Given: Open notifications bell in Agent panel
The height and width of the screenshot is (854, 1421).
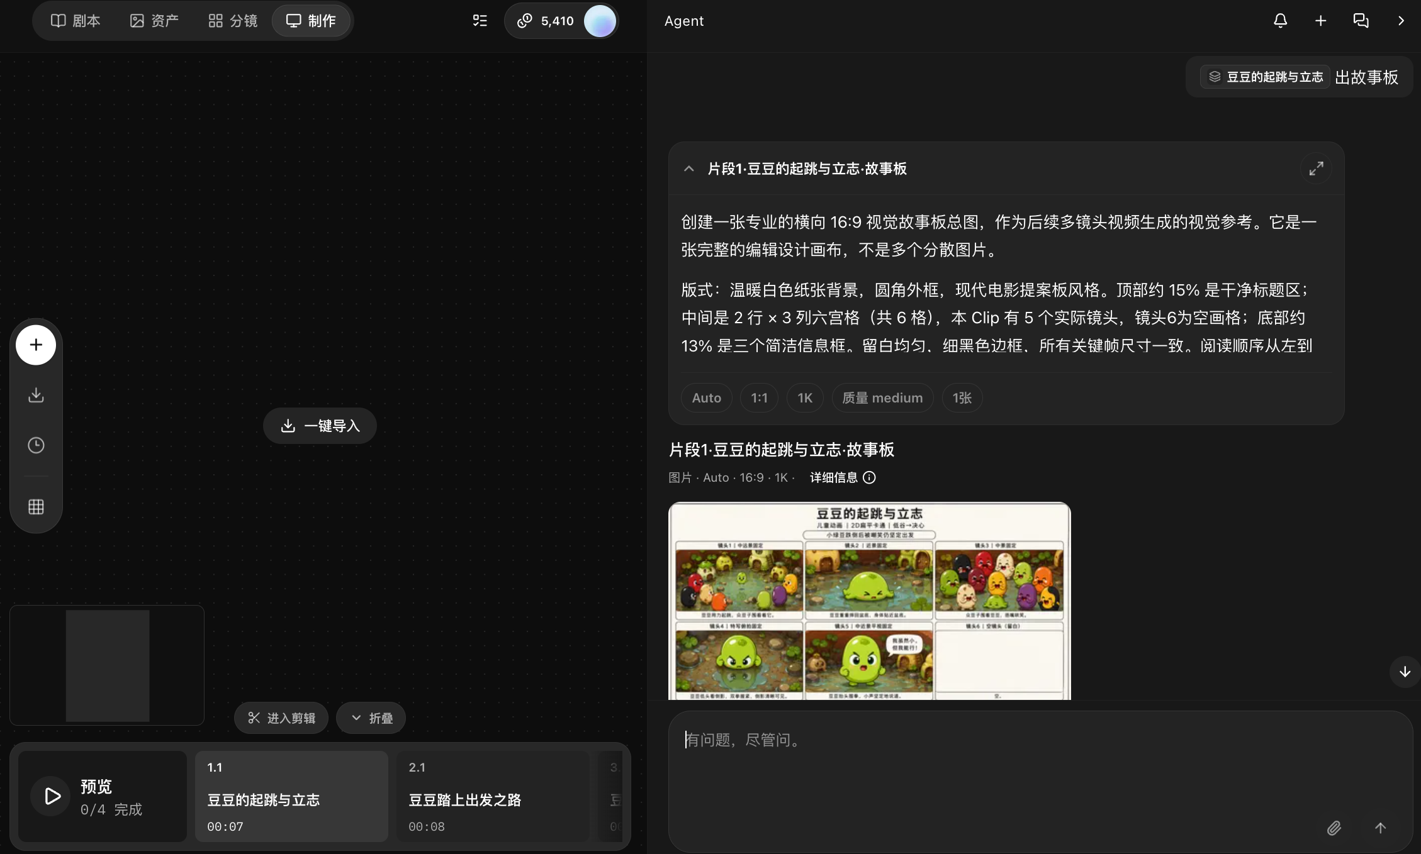Looking at the screenshot, I should (x=1280, y=21).
